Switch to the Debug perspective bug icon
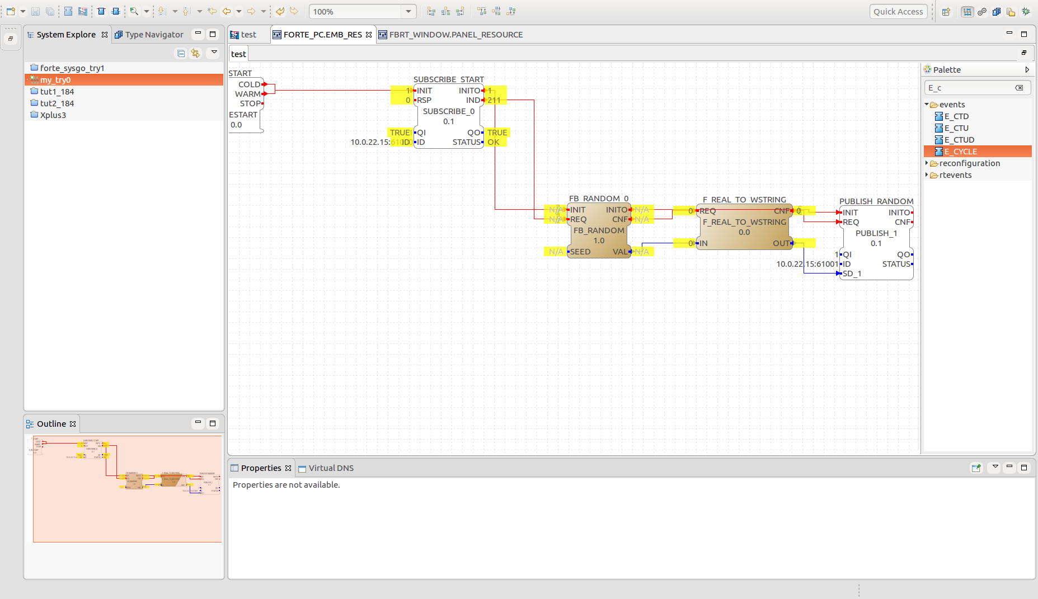This screenshot has height=599, width=1038. [x=1026, y=11]
